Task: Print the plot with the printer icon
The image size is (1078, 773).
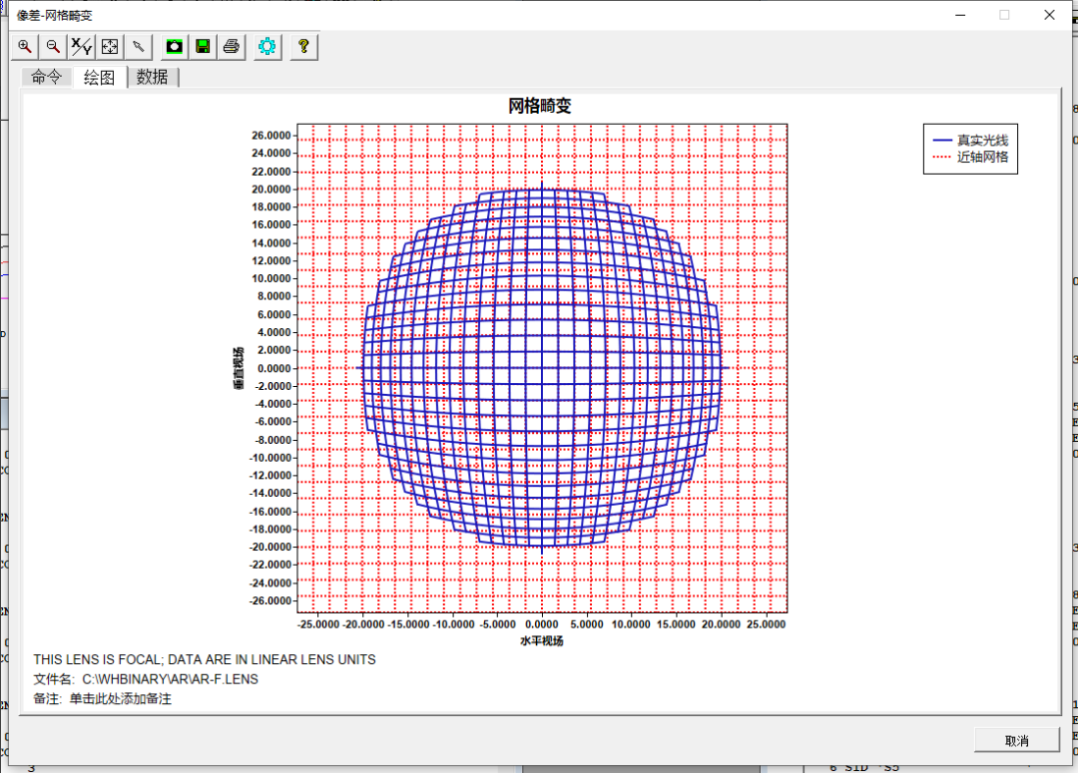Action: (232, 47)
